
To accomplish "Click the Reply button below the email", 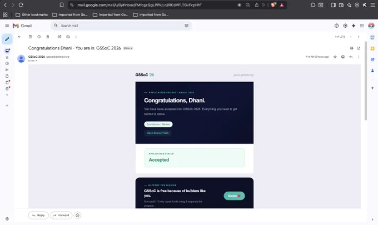I will pyautogui.click(x=38, y=215).
